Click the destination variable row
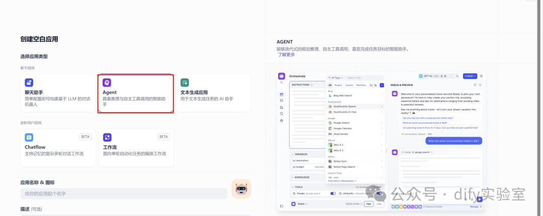The image size is (543, 216). [308, 161]
